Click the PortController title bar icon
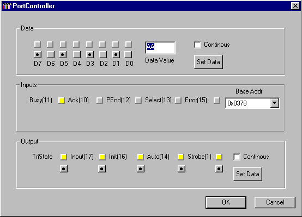The width and height of the screenshot is (302, 217). tap(7, 6)
